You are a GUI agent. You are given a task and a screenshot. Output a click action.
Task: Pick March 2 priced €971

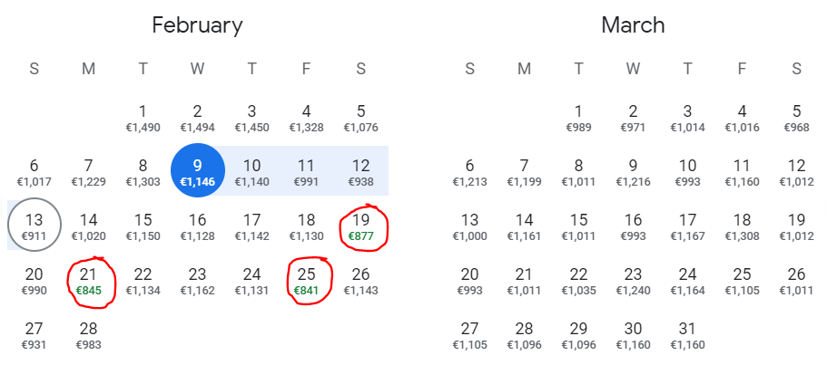tap(633, 117)
